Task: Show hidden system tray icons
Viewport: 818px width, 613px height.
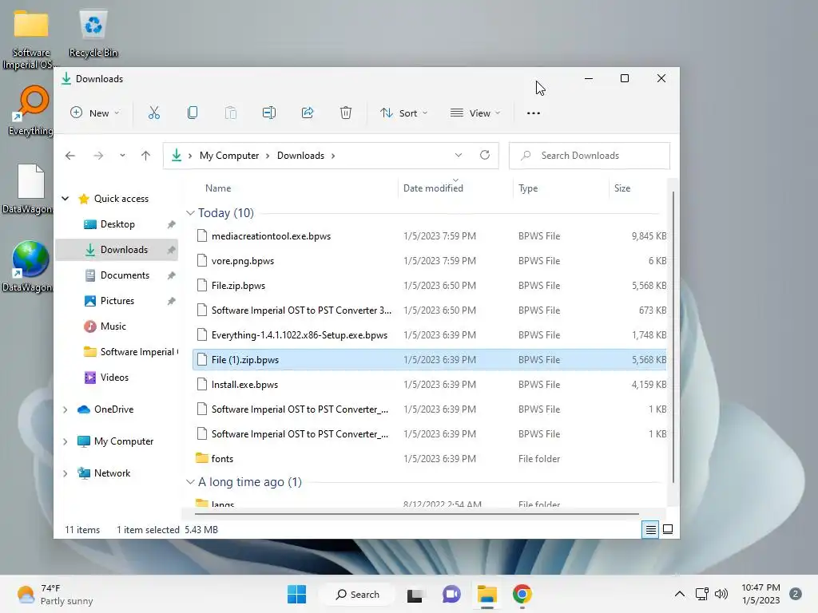Action: tap(679, 594)
